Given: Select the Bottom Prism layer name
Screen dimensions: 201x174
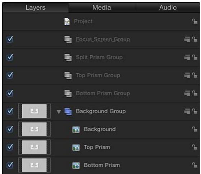Looking at the screenshot, I should tap(102, 165).
